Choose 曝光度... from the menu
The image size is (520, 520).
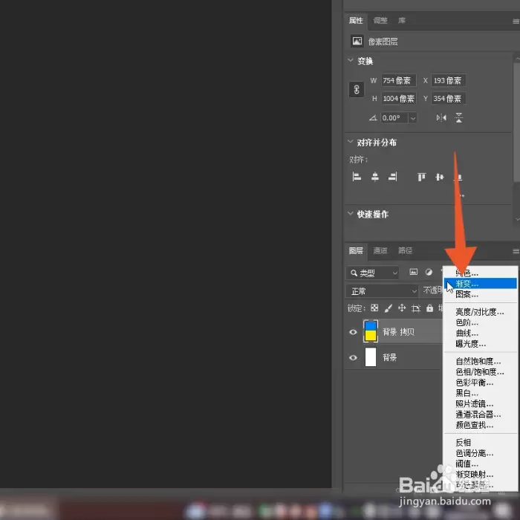coord(480,343)
